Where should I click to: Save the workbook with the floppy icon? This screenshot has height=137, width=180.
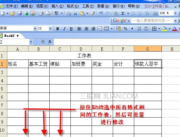pos(19,14)
